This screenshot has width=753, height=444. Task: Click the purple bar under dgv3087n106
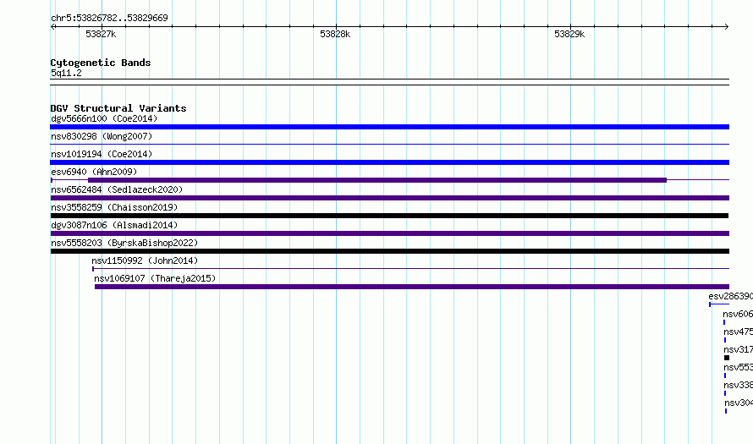coord(389,233)
